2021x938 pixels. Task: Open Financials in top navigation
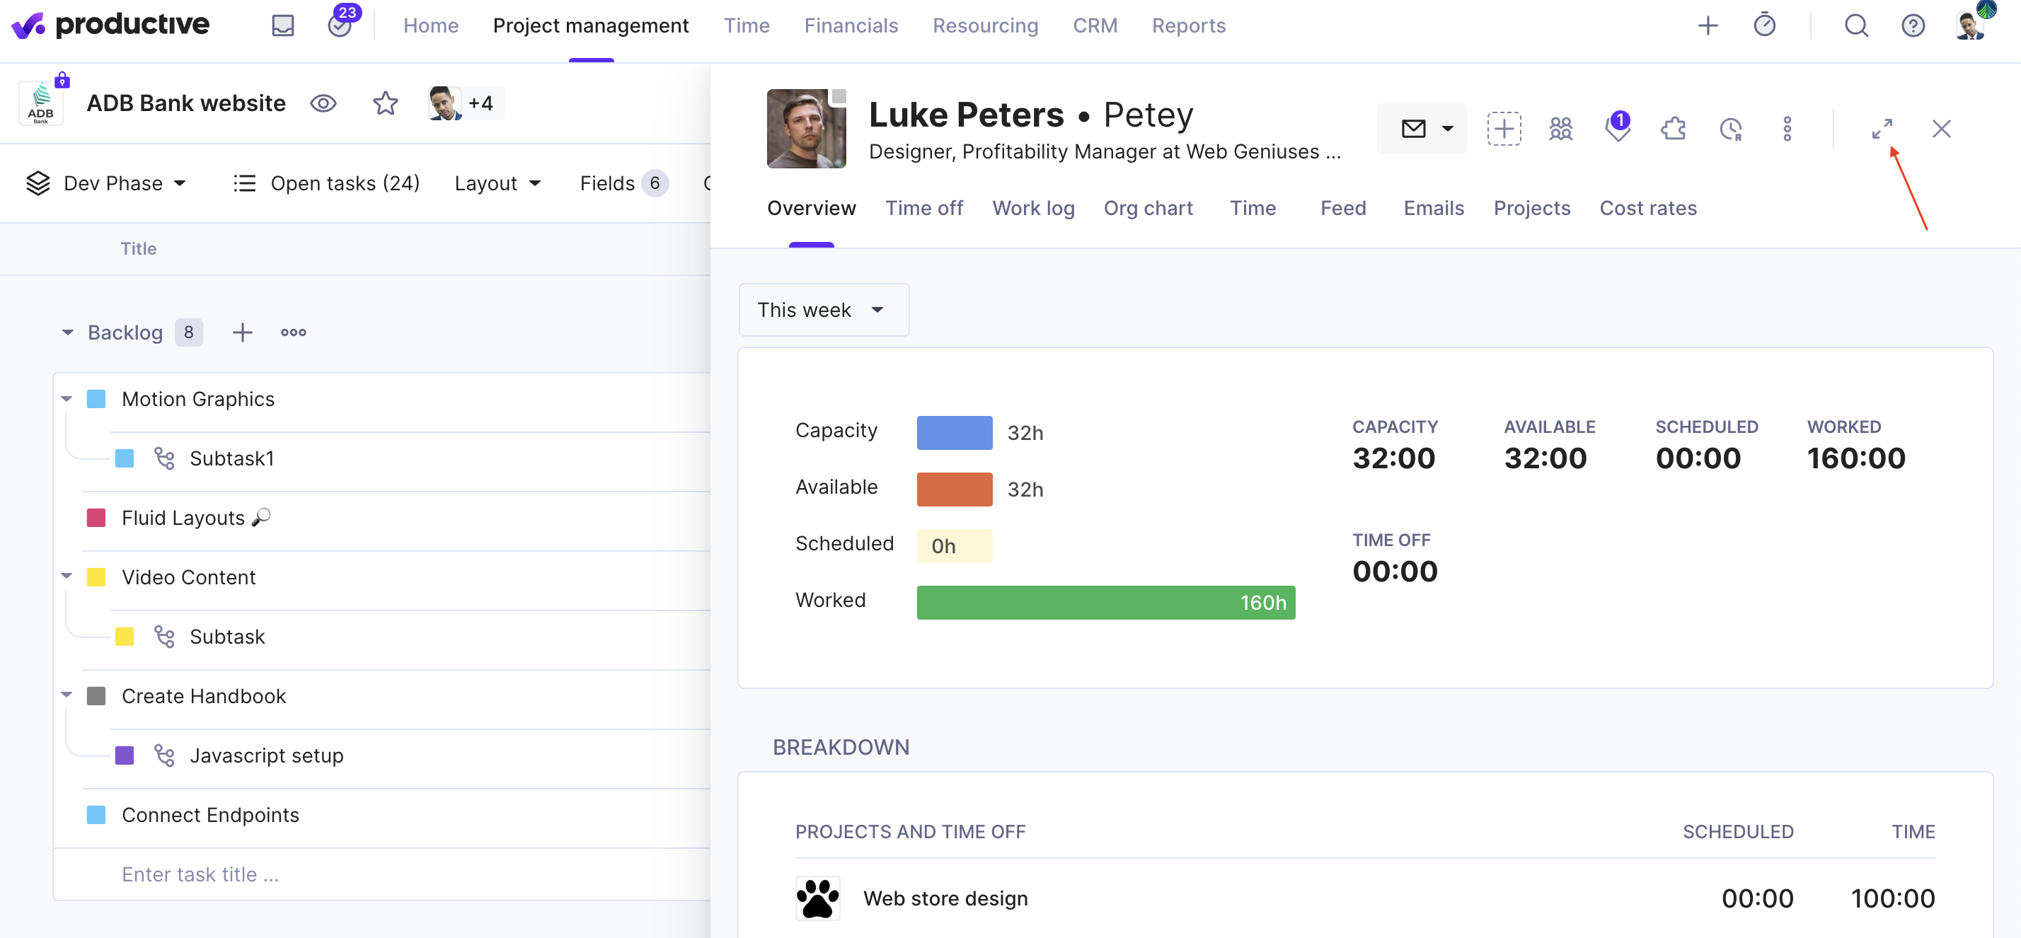[x=851, y=26]
